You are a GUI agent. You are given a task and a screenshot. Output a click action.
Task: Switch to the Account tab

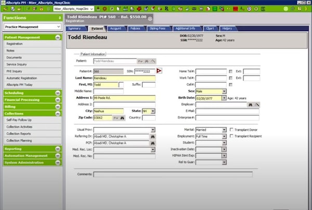[116, 29]
